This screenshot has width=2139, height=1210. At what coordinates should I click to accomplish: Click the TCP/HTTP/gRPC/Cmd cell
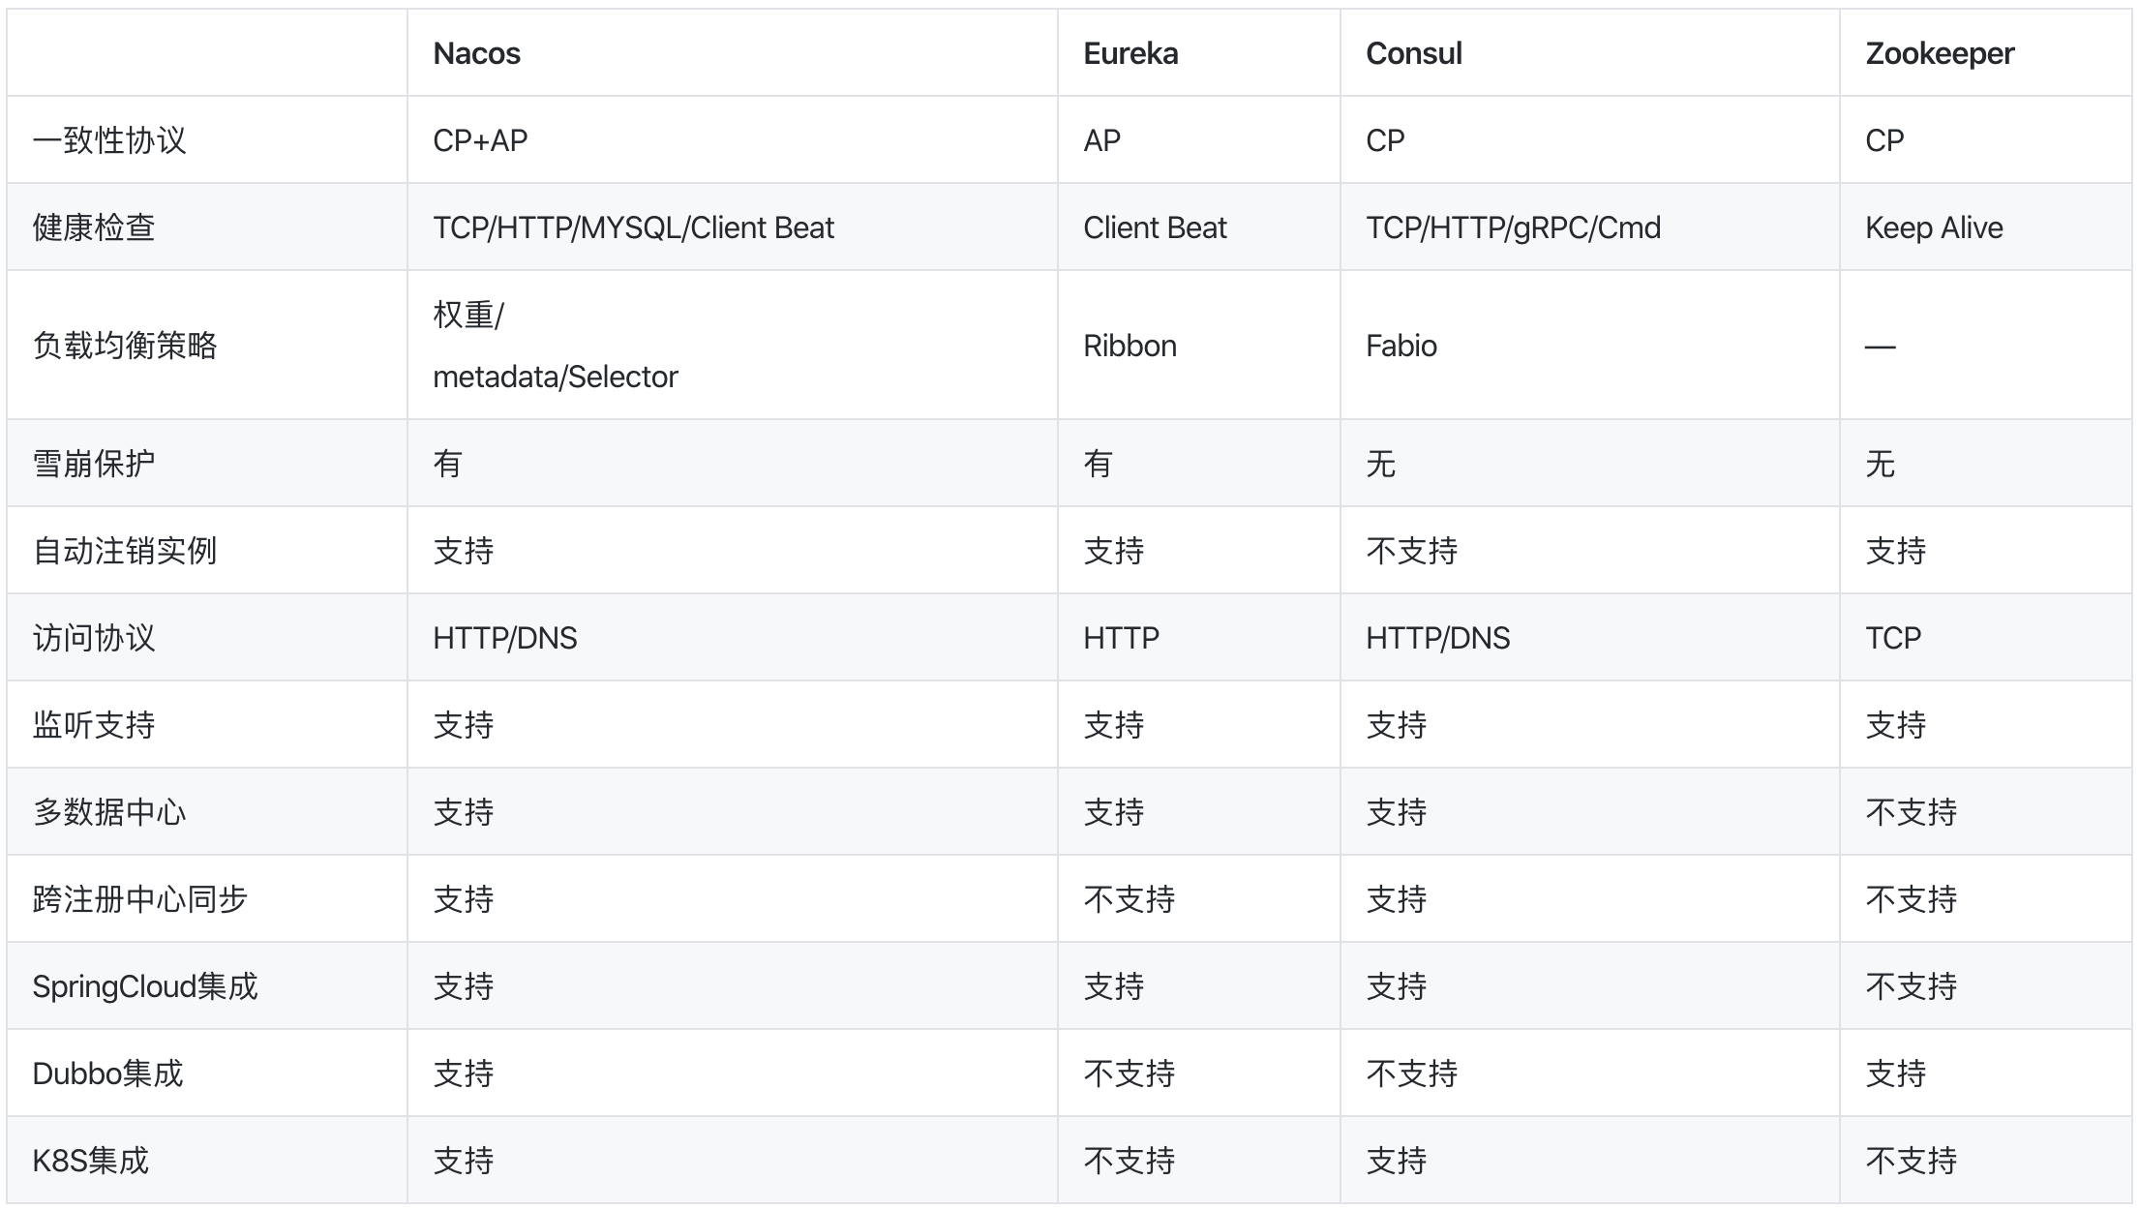[1513, 227]
